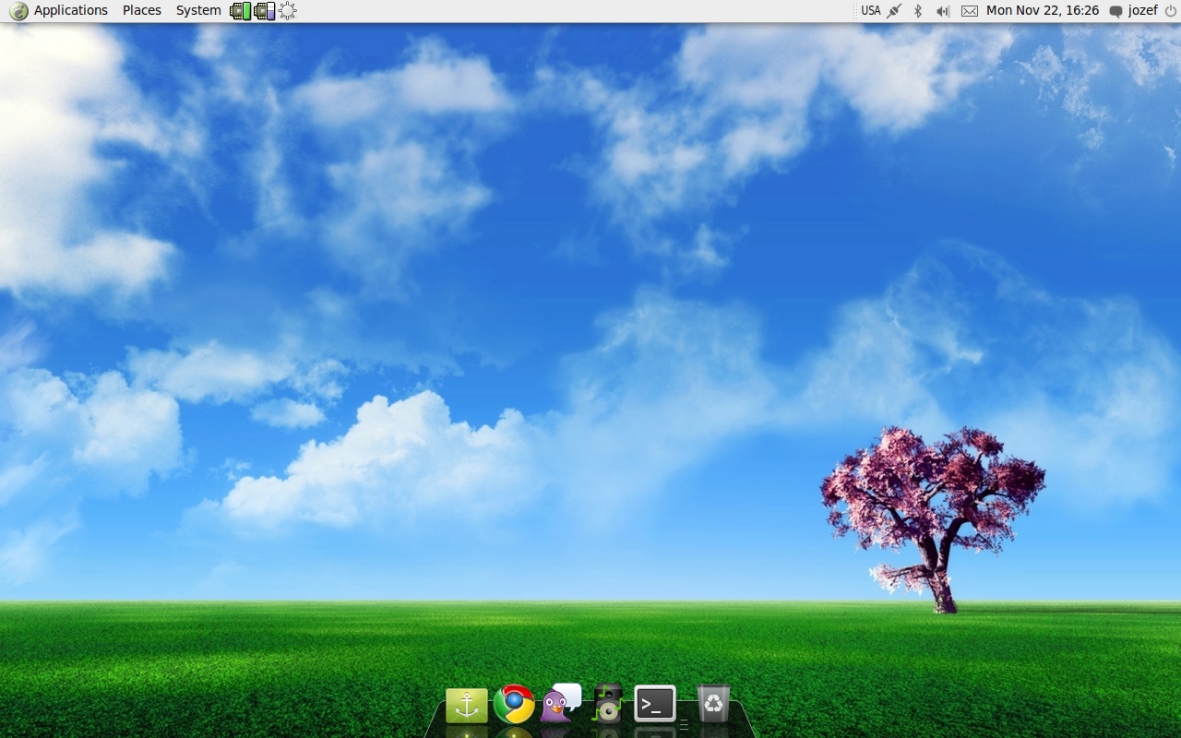Screen dimensions: 1181x738
Task: Launch Google Chrome from the dock
Action: click(x=514, y=705)
